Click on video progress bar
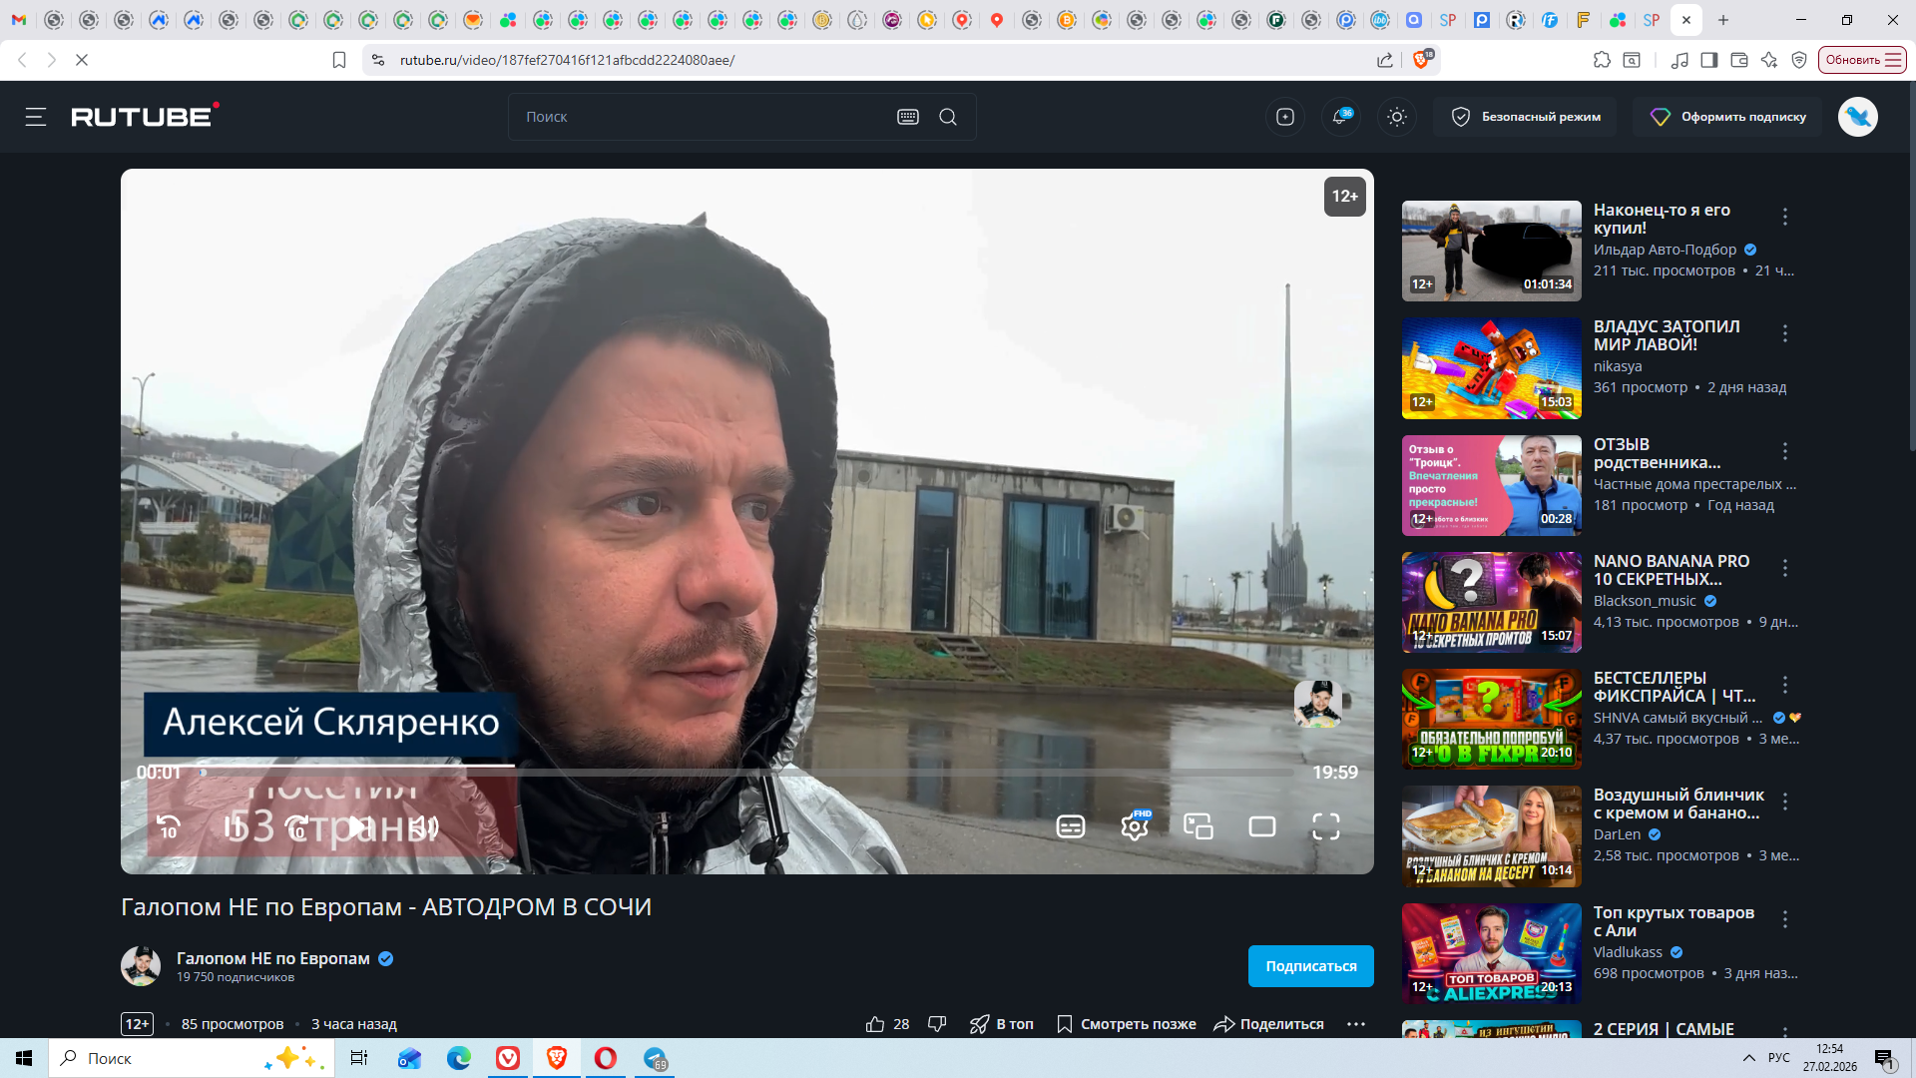Screen dimensions: 1916x1078 (748, 773)
